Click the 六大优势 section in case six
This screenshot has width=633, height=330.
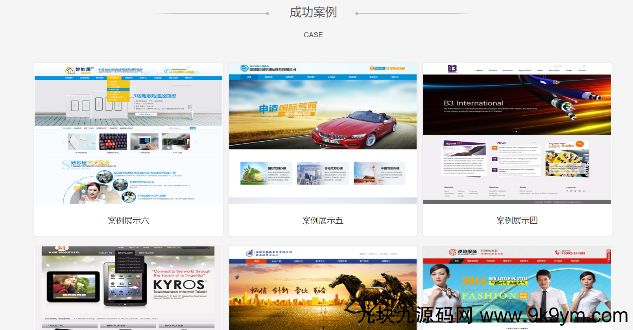[x=90, y=163]
